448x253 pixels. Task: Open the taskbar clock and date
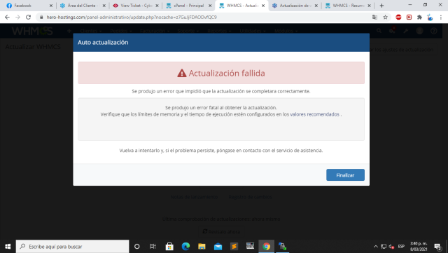click(x=419, y=247)
